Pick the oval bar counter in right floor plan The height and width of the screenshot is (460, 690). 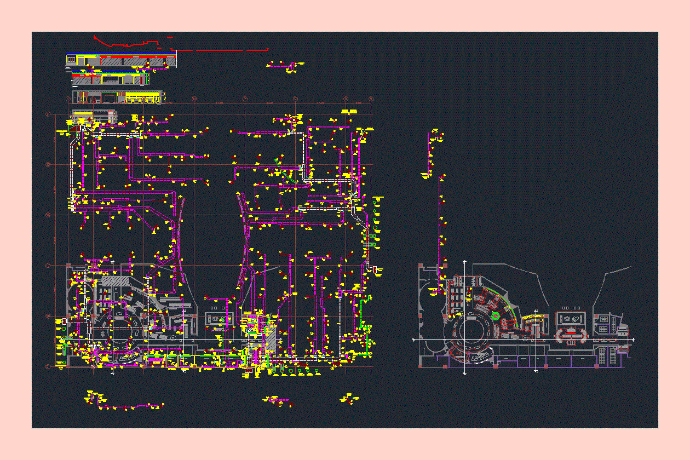pyautogui.click(x=572, y=335)
